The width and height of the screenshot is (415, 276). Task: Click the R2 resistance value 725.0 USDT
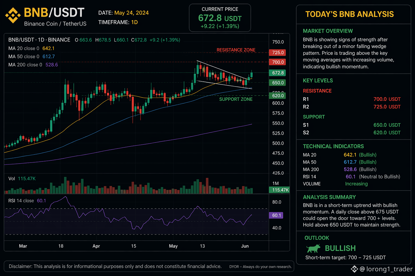click(387, 107)
